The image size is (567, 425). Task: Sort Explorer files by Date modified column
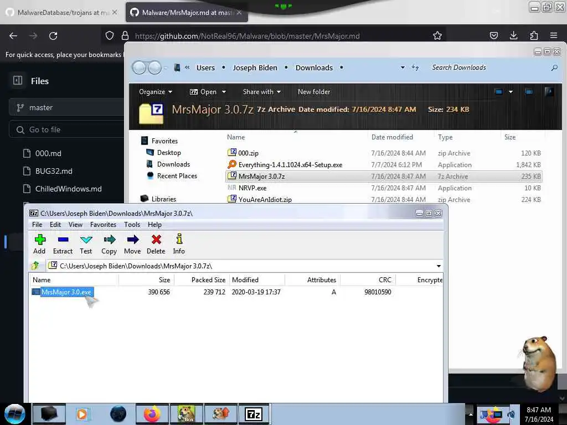(392, 137)
